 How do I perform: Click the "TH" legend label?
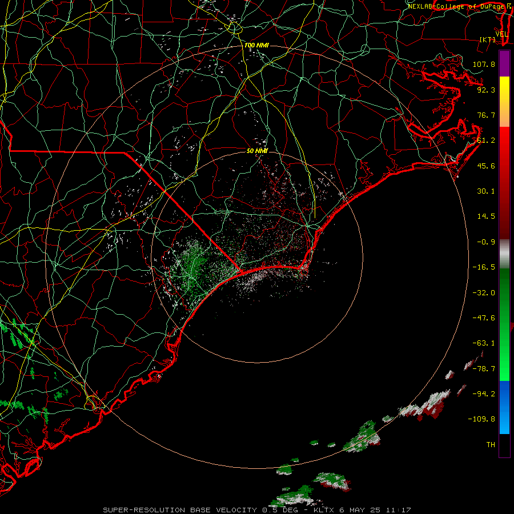pyautogui.click(x=491, y=445)
